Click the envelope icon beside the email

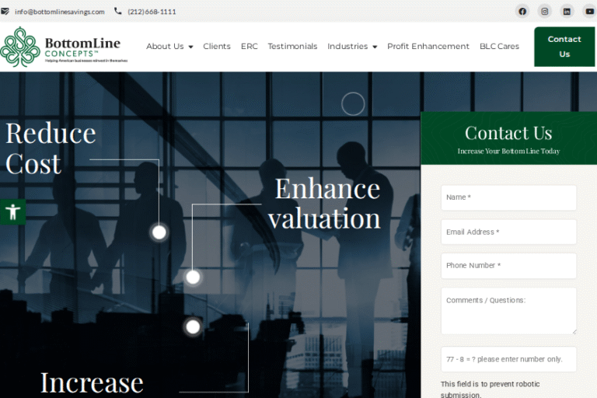pyautogui.click(x=5, y=12)
